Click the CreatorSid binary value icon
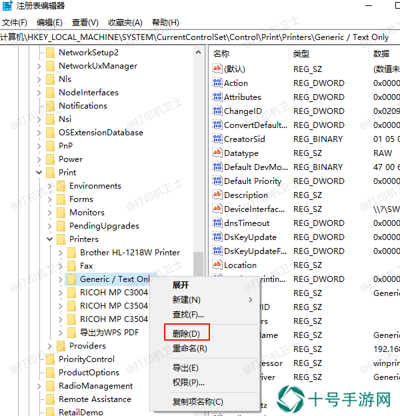 217,139
